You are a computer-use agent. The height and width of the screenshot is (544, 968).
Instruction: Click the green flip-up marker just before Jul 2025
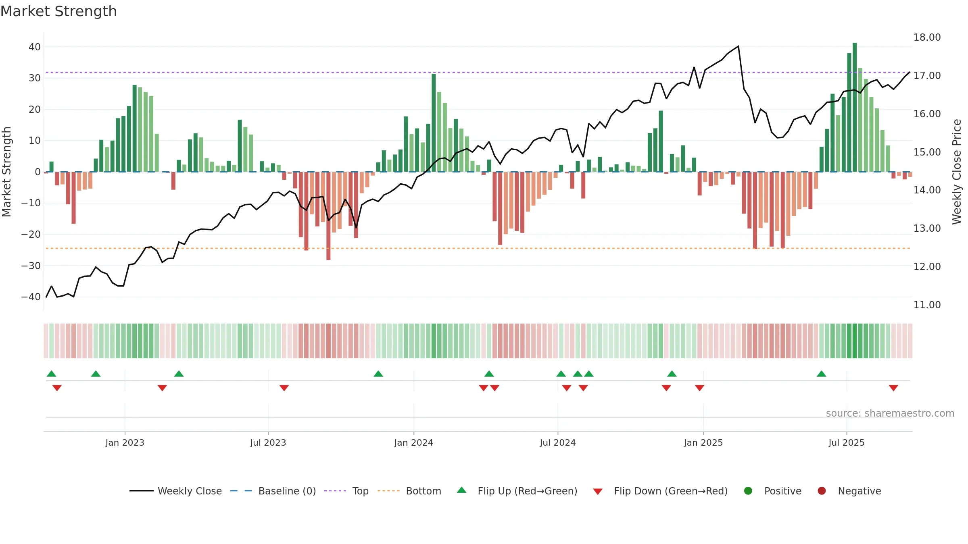(822, 374)
